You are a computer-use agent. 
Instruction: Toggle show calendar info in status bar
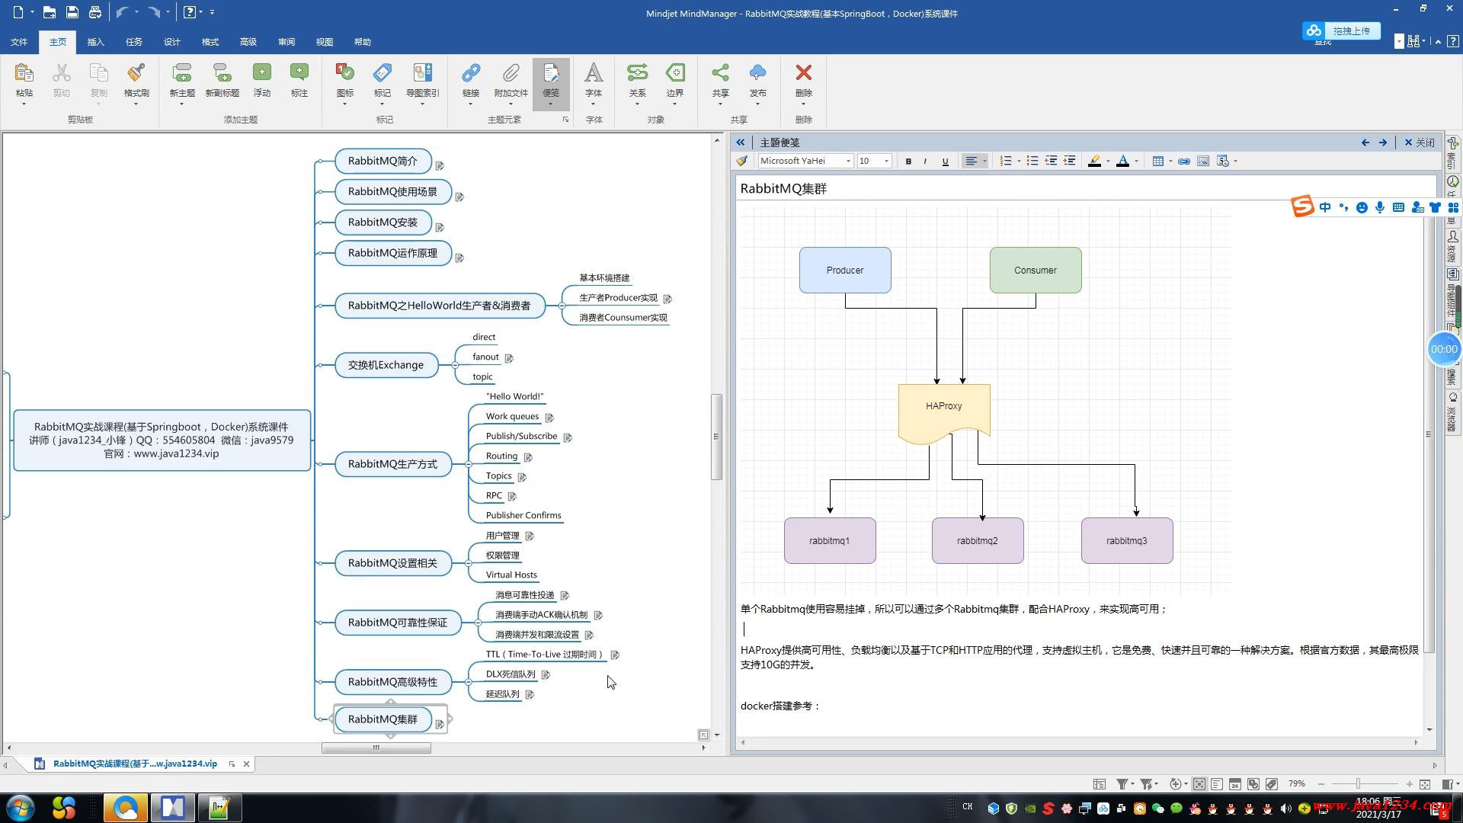pyautogui.click(x=1235, y=784)
